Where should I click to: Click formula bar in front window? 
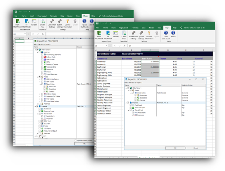[x=171, y=46]
